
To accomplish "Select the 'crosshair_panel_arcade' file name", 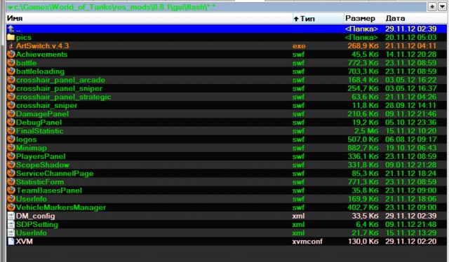I will (61, 80).
